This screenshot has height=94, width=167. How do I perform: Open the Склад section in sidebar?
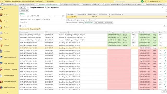(5, 21)
